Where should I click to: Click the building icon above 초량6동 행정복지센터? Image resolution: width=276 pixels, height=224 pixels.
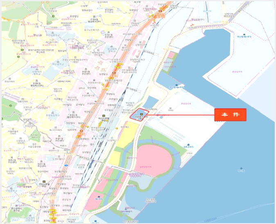click(36, 81)
